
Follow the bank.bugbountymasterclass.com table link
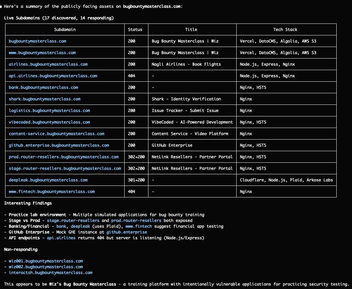44,87
